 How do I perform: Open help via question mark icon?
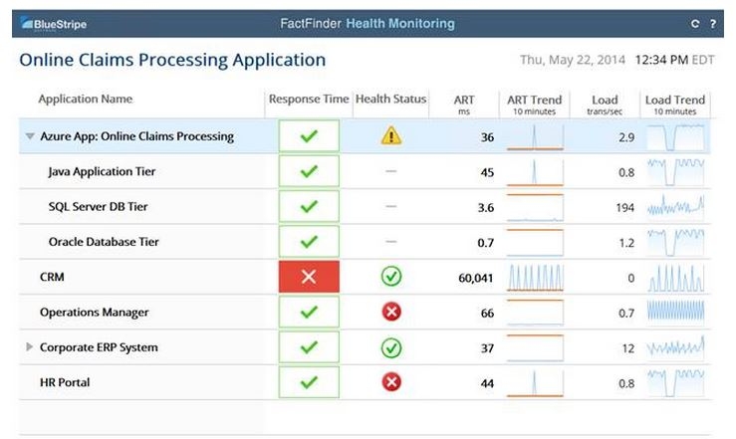point(712,24)
